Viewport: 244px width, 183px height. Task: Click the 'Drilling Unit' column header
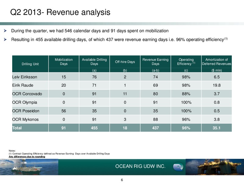pos(30,64)
